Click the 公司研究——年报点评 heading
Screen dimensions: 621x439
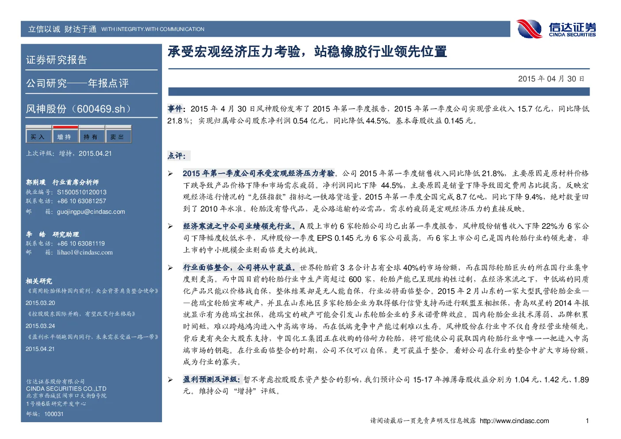pos(77,83)
